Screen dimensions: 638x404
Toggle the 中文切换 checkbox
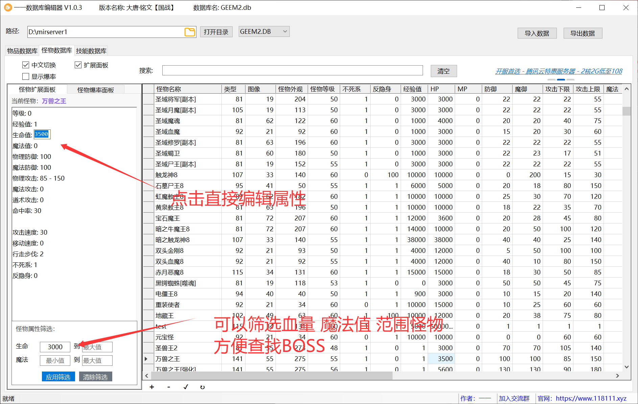[26, 65]
